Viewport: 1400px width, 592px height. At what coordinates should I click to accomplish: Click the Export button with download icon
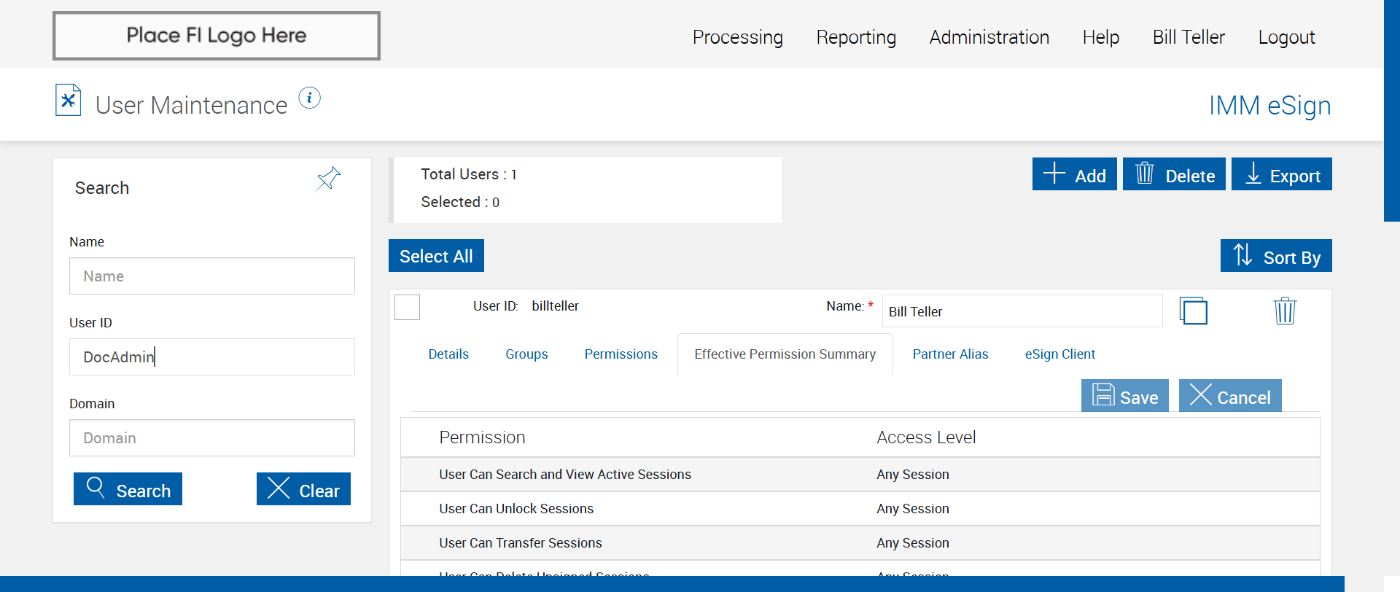point(1281,174)
